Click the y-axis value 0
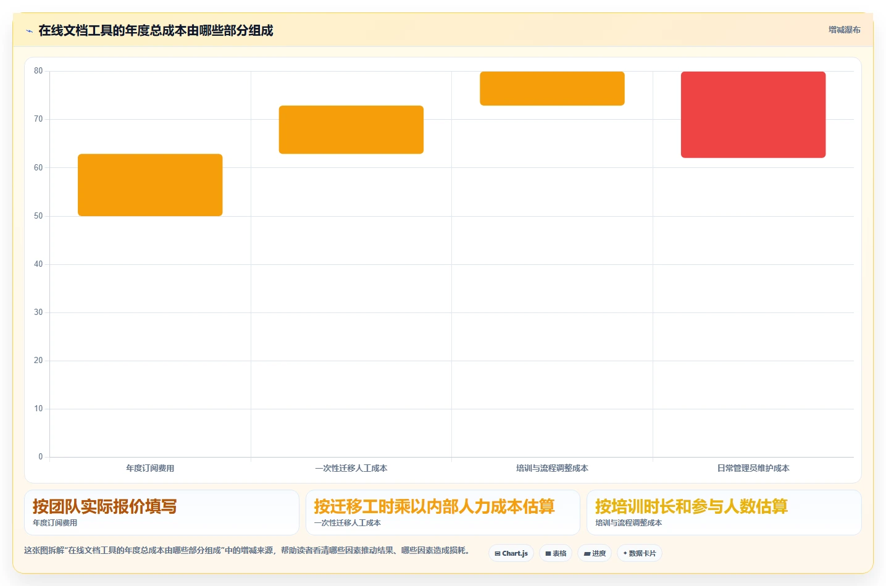This screenshot has width=886, height=586. (x=41, y=457)
